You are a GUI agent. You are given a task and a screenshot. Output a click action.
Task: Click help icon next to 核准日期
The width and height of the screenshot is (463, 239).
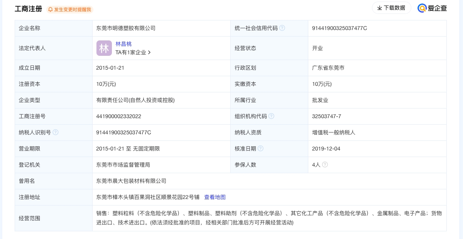point(260,149)
